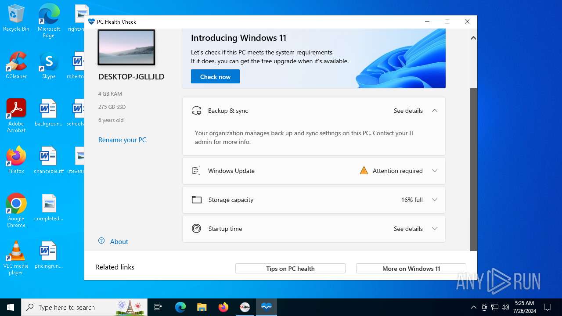Open Recycle Bin desktop icon
Viewport: 562px width, 316px height.
pos(16,18)
